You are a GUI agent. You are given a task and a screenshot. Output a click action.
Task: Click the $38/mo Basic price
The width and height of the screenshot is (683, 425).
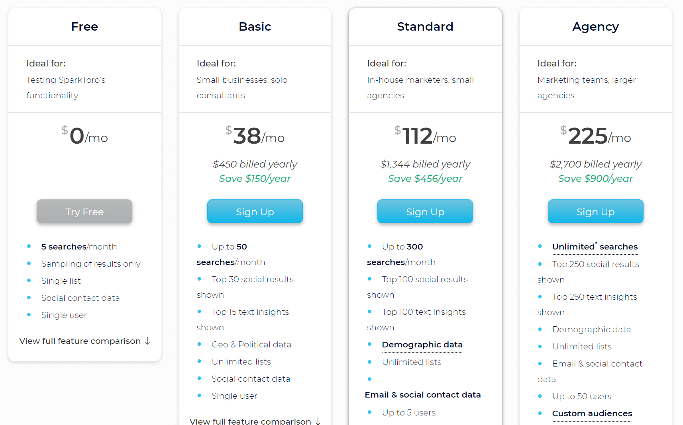coord(255,136)
